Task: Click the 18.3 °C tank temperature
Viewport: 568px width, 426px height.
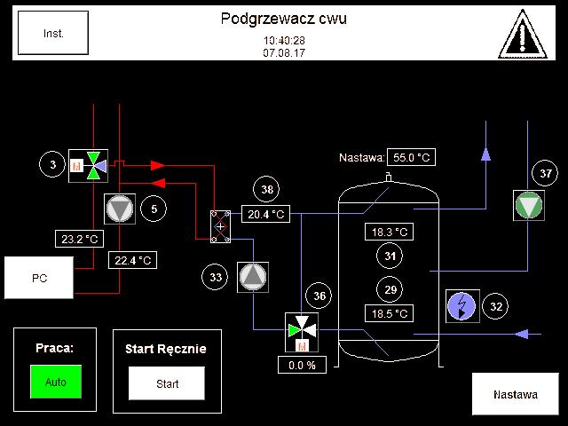Action: pos(389,232)
